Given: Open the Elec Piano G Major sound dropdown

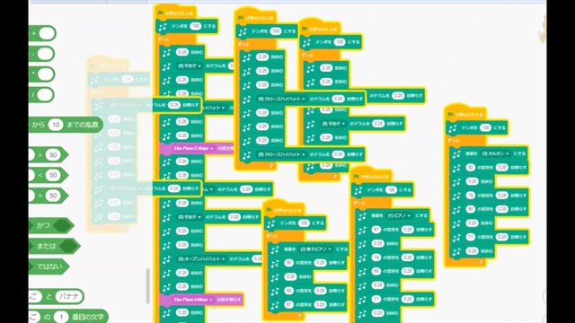Looking at the screenshot, I should [x=193, y=149].
